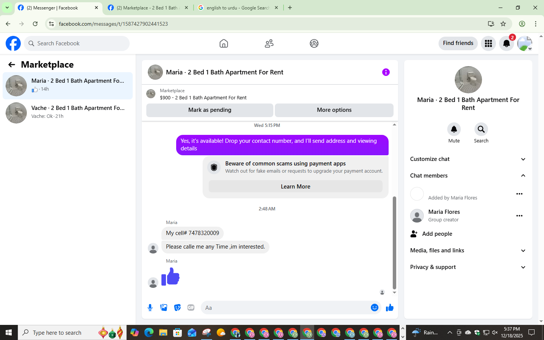The width and height of the screenshot is (544, 340).
Task: Click the chat scroll-up arrow
Action: (x=394, y=125)
